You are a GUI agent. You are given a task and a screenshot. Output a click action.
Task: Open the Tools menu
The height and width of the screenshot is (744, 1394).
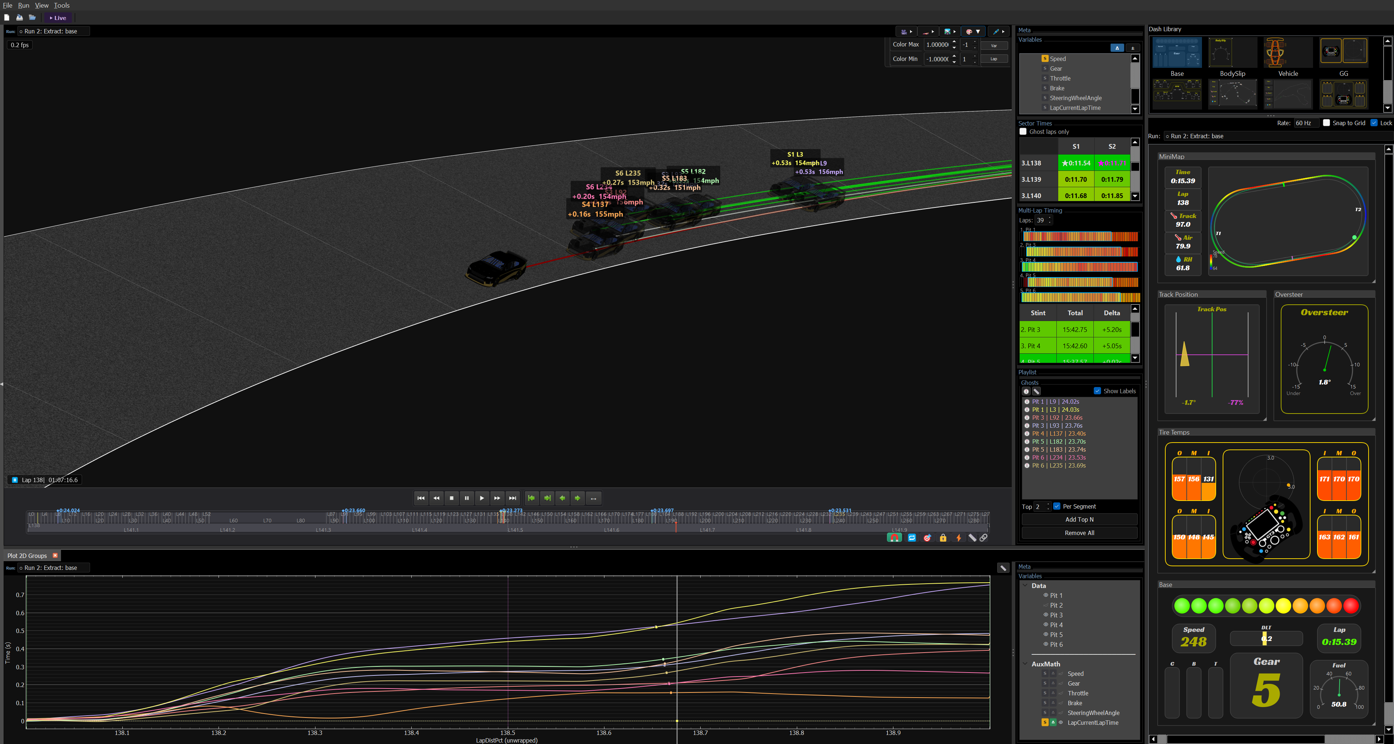61,5
